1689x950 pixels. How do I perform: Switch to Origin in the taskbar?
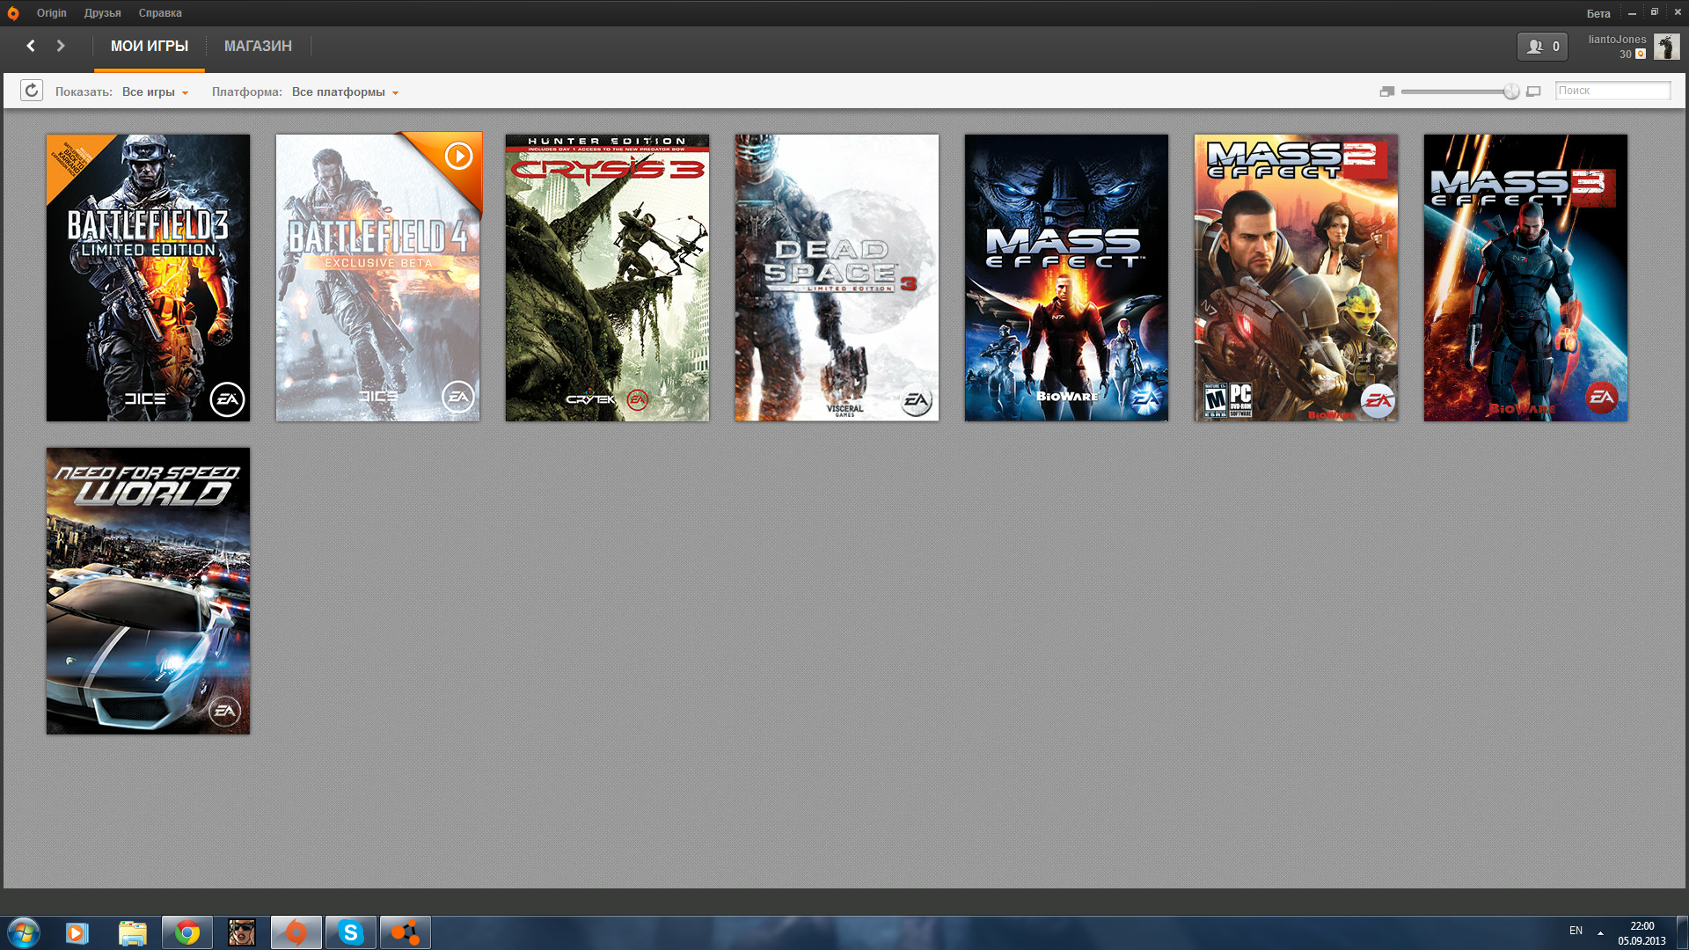[x=296, y=932]
